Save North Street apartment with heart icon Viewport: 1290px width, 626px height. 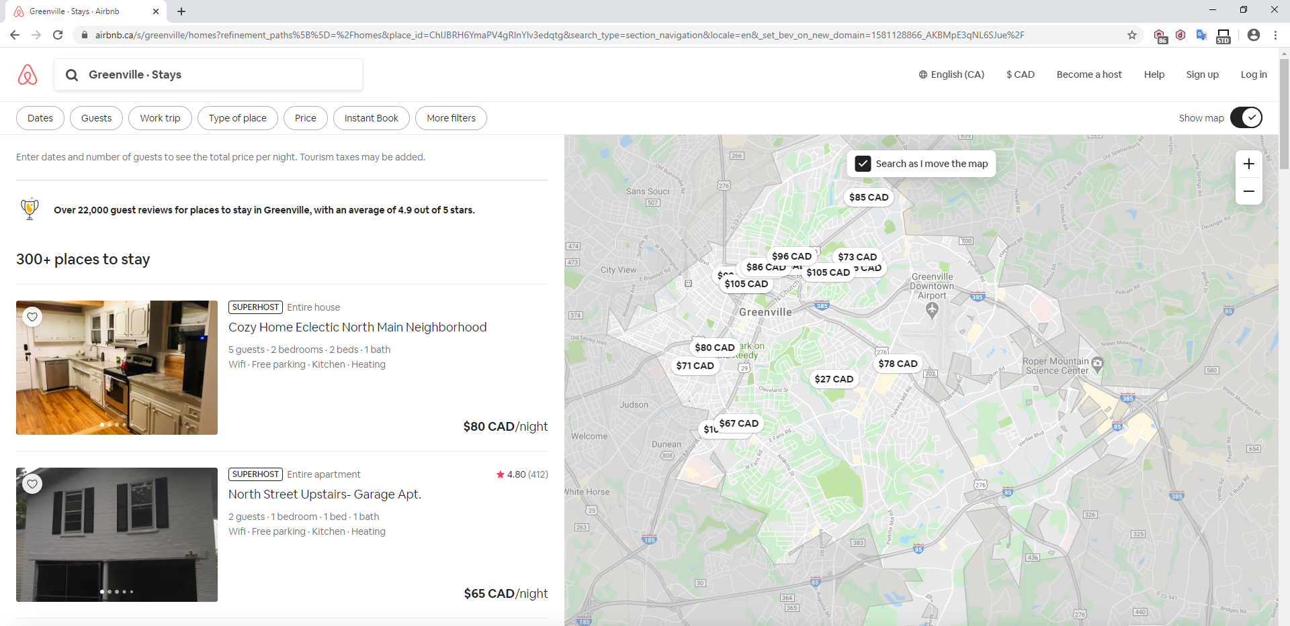32,483
